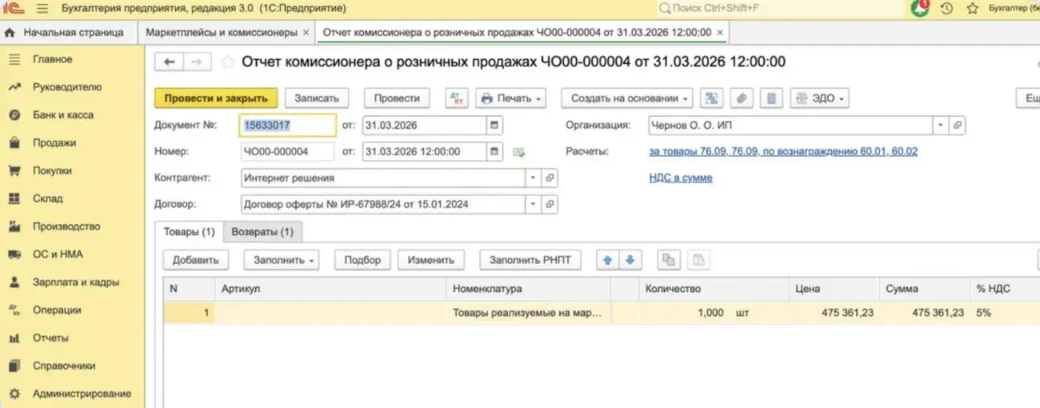Image resolution: width=1040 pixels, height=408 pixels.
Task: Show Дт/Кт postings of the document
Action: pos(458,98)
